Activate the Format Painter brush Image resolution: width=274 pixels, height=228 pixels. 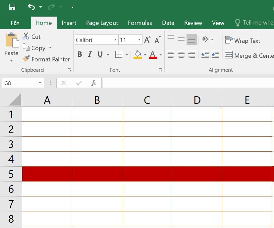click(x=26, y=59)
